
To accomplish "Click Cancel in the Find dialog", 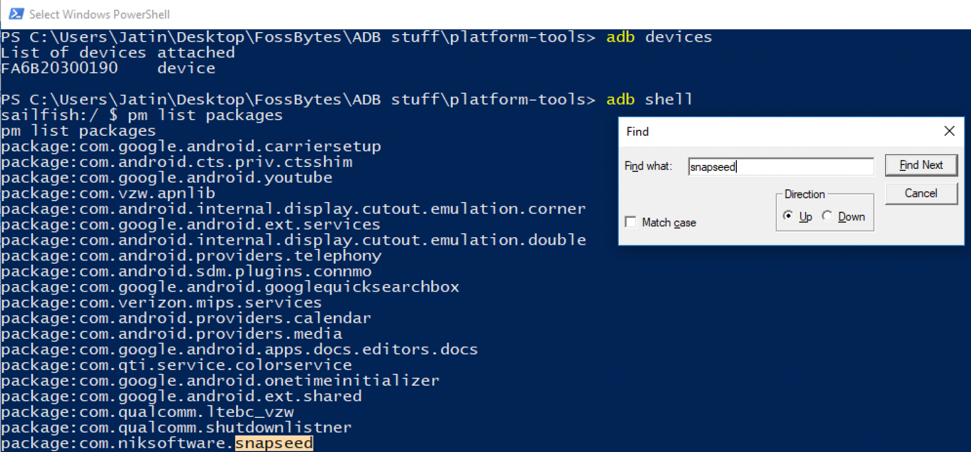I will coord(920,194).
